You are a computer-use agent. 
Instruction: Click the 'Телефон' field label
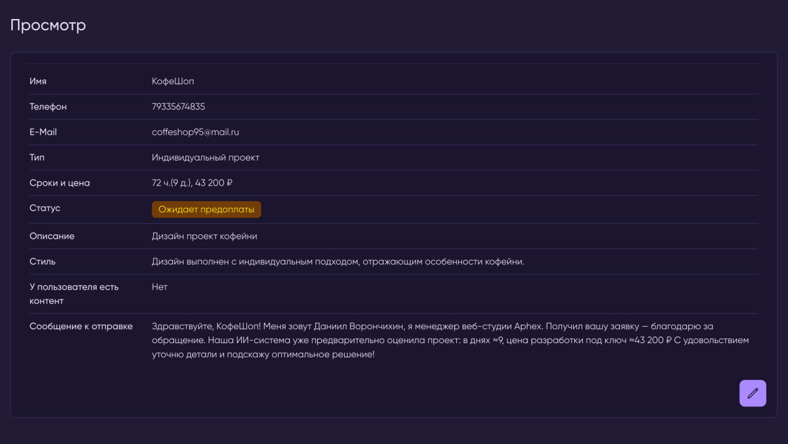click(x=48, y=107)
